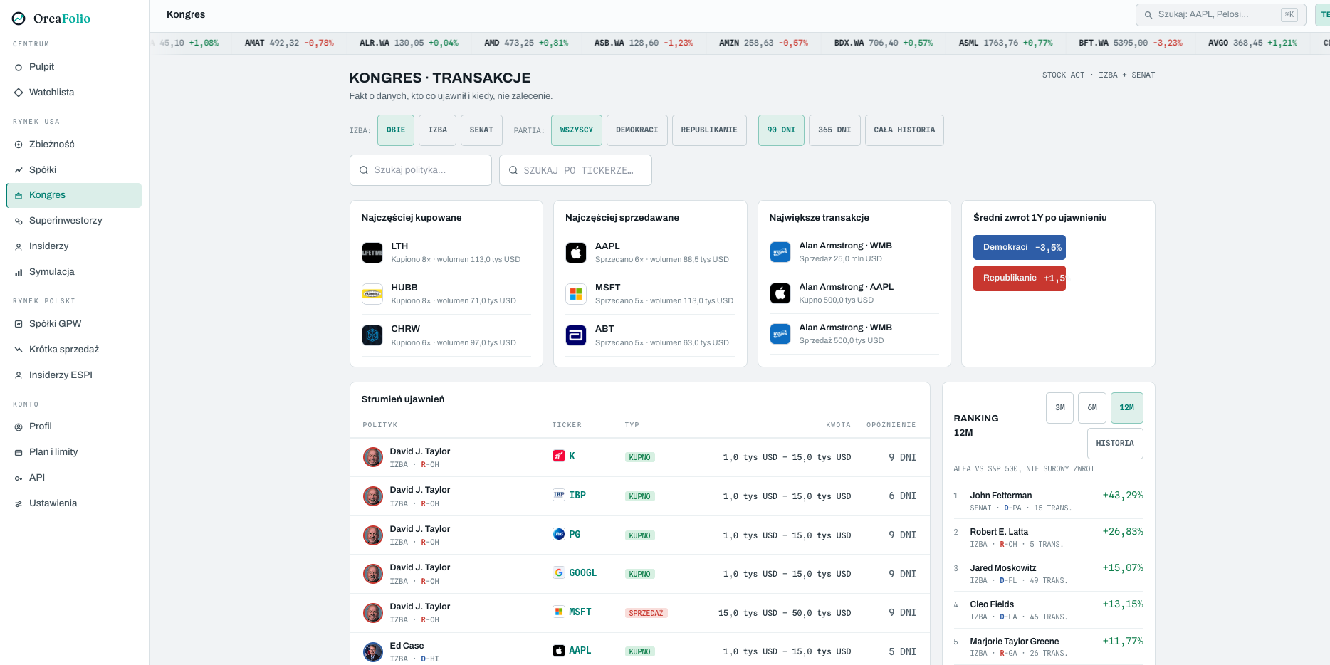The width and height of the screenshot is (1330, 665).
Task: Click the Demokraci -3,5% blue bar
Action: click(x=1020, y=248)
